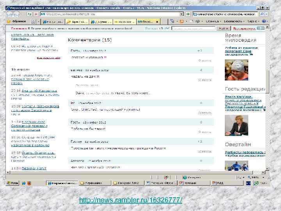The width and height of the screenshot is (281, 211).
Task: Open Favorites (Избранное) star button
Action: 16,21
